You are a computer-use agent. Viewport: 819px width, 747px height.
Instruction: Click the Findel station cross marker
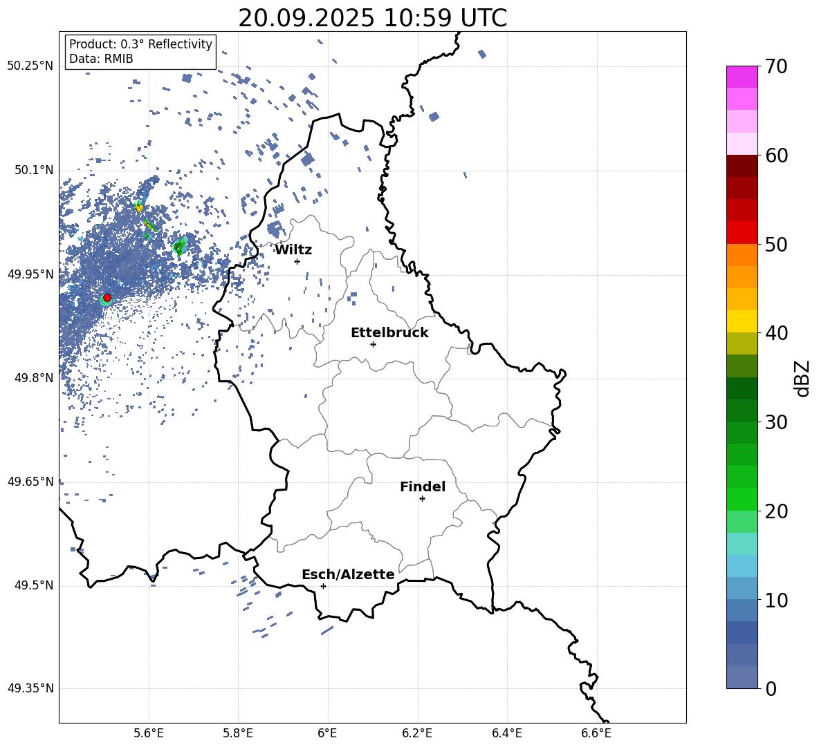[x=422, y=499]
